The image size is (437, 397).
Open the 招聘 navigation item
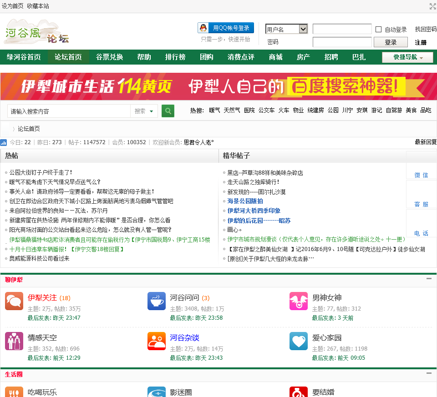(x=331, y=57)
